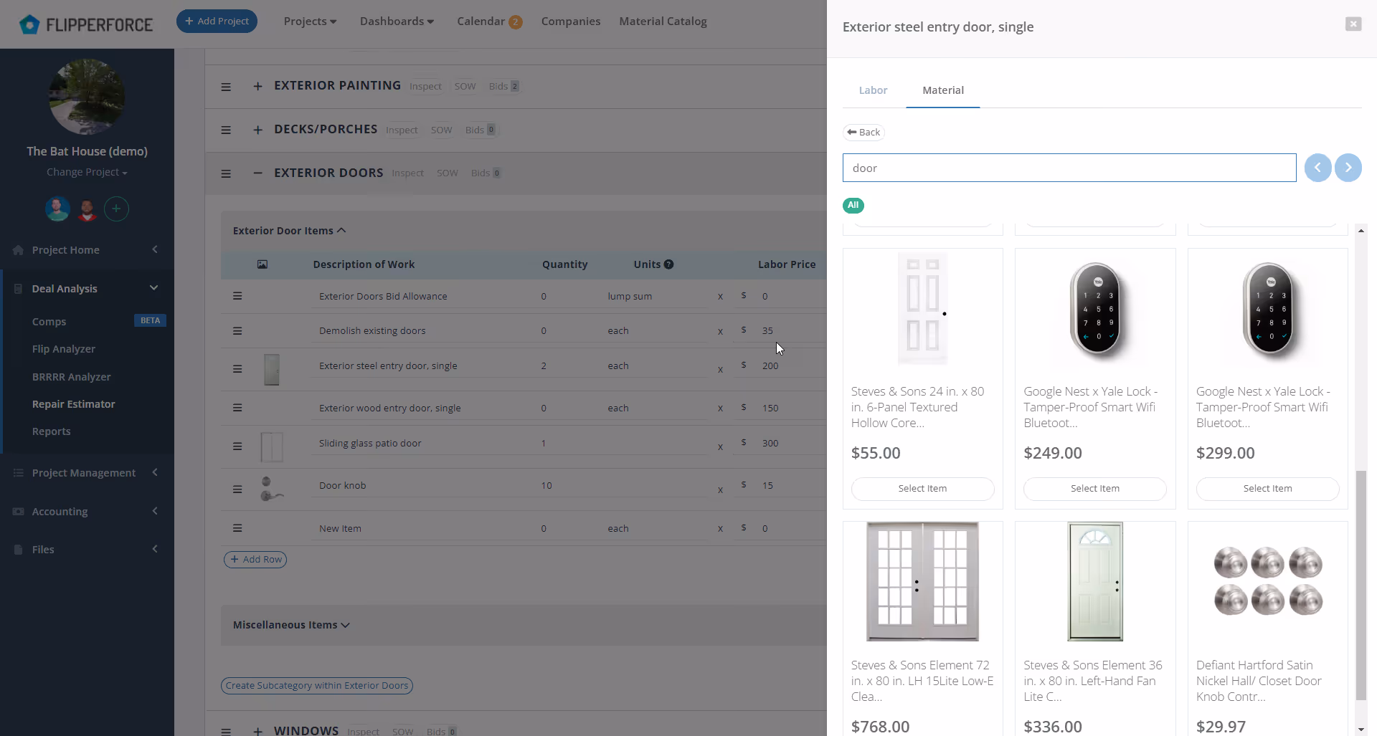Screen dimensions: 1377x736
Task: Open the Dashboards dropdown menu
Action: 397,21
